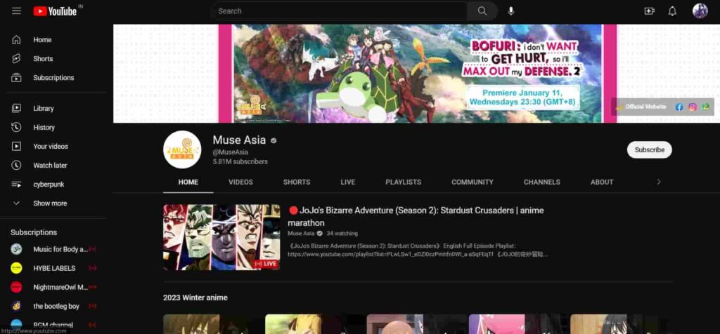Switch to the CHANNELS tab
The image size is (720, 334).
click(x=542, y=182)
